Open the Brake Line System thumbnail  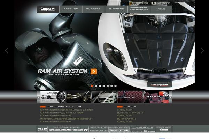[79, 97]
